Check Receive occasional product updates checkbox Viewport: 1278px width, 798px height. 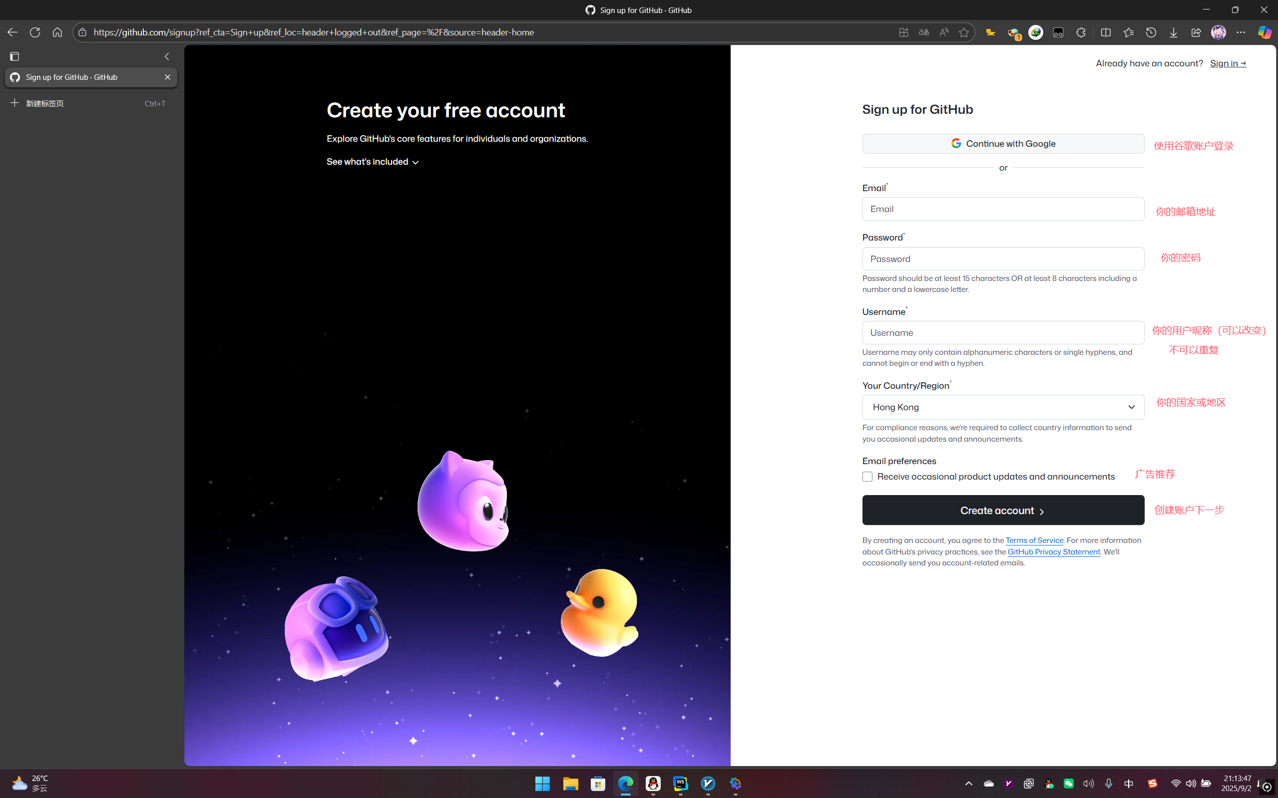tap(867, 477)
